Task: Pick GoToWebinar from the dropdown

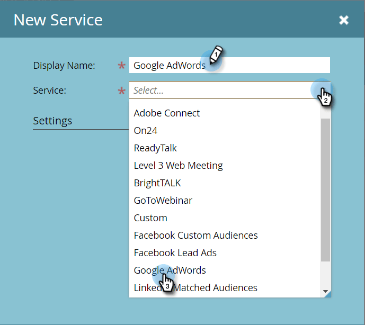Action: pos(225,200)
